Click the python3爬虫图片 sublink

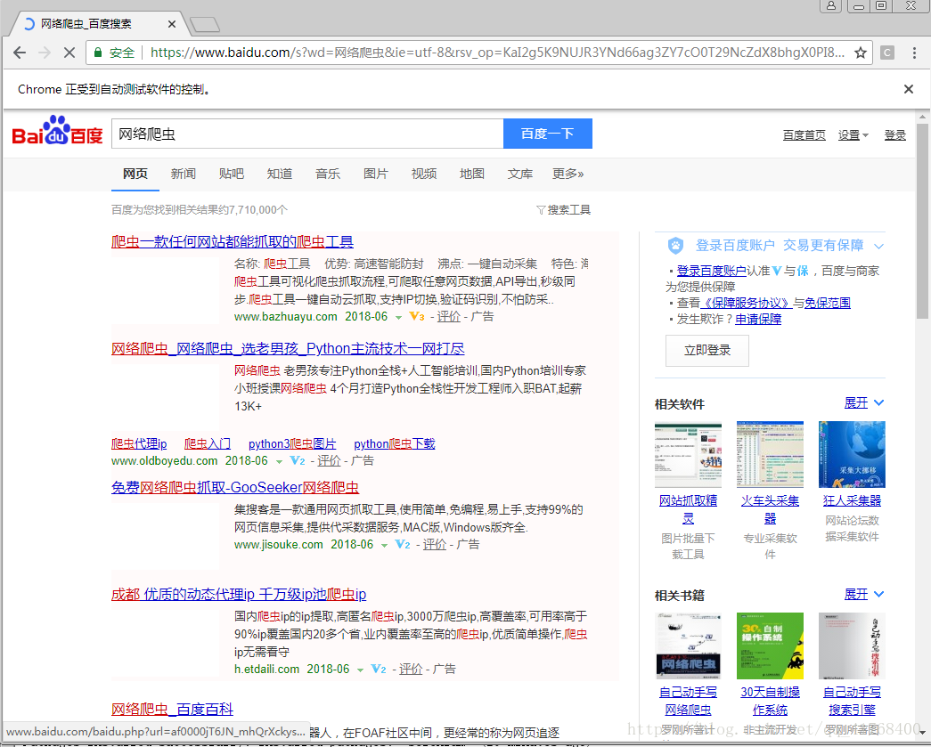[x=292, y=443]
